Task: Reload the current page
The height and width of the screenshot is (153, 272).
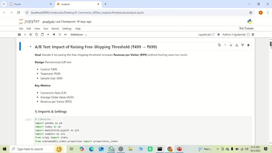Action: click(x=18, y=13)
